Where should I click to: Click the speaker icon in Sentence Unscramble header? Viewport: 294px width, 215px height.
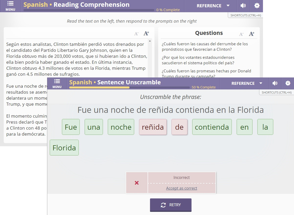275,83
